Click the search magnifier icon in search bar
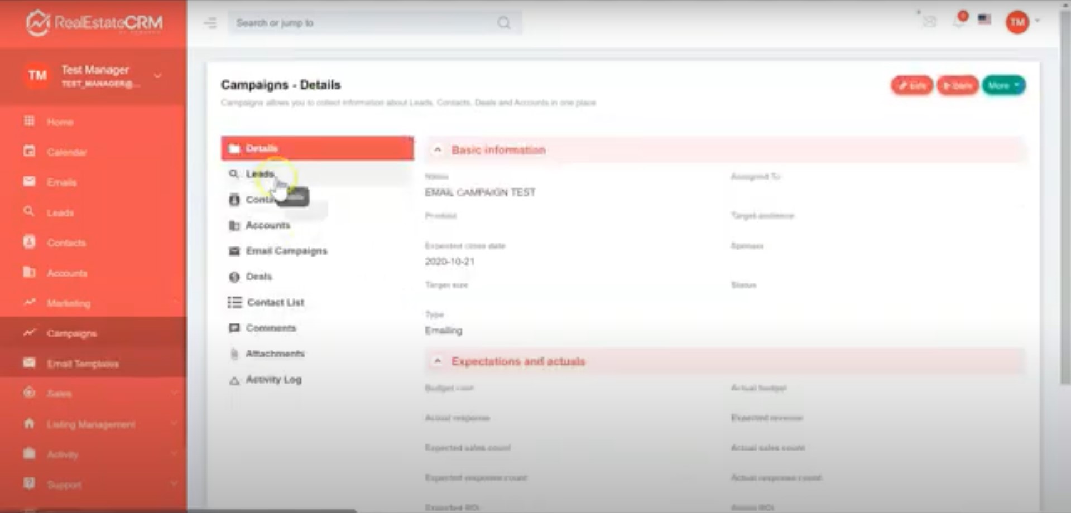The image size is (1071, 513). pyautogui.click(x=503, y=23)
